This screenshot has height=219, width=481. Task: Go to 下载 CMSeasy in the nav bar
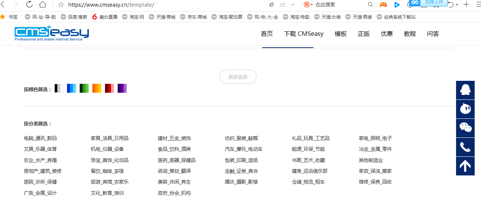[x=304, y=34]
